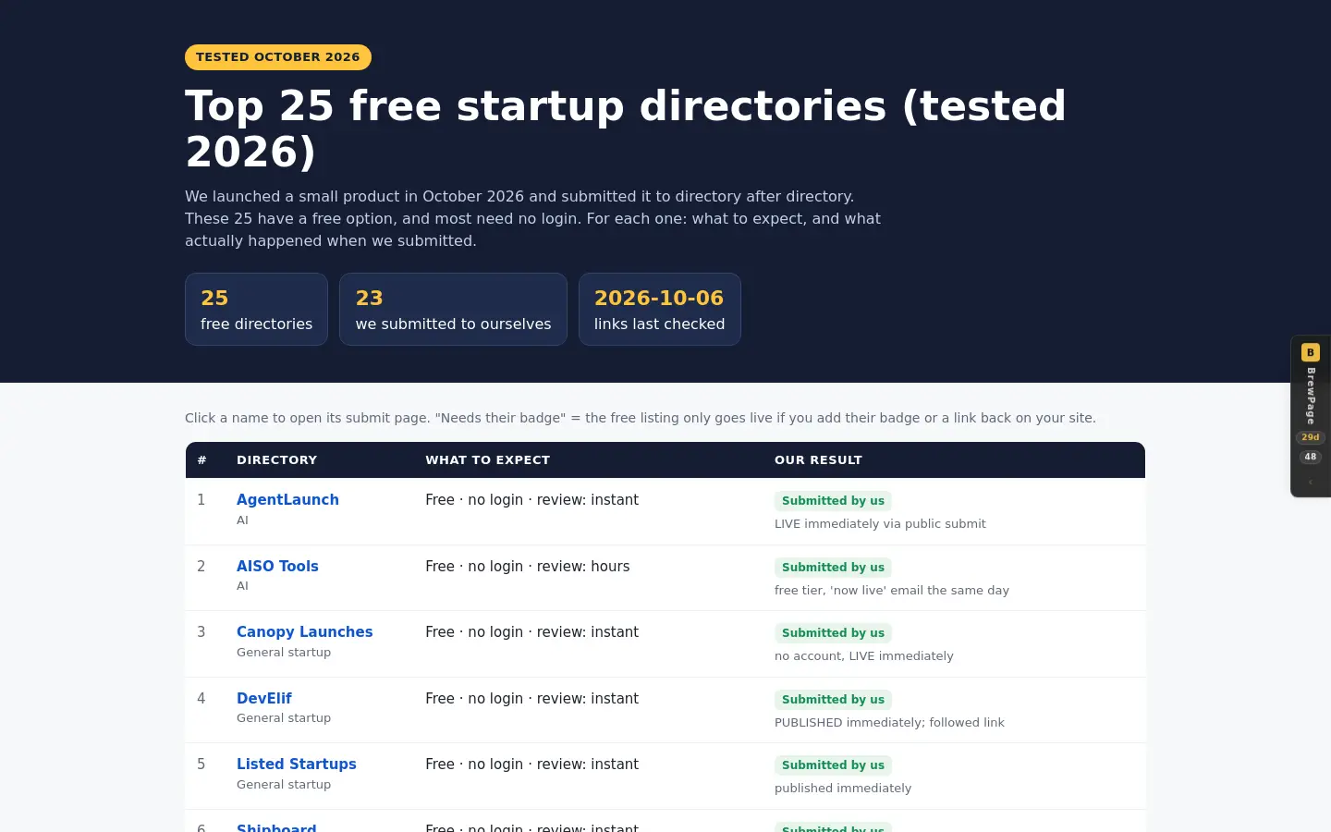This screenshot has height=832, width=1331.
Task: Click the '23 we submitted to ourselves' card
Action: click(x=453, y=310)
